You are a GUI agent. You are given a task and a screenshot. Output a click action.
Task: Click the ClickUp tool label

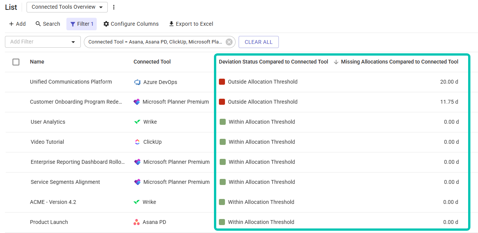tap(153, 142)
